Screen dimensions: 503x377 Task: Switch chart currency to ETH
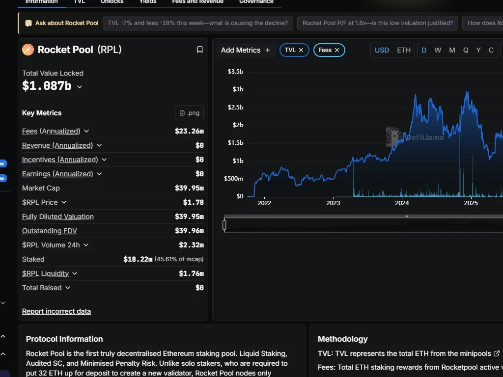click(404, 50)
